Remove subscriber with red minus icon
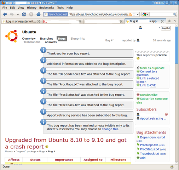Viewport: 179px width, 170px height. click(166, 114)
